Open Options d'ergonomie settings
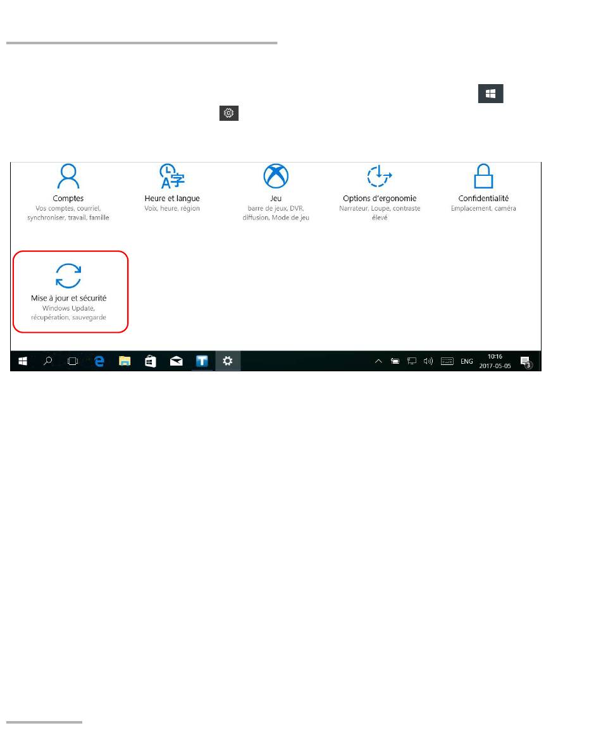 (380, 192)
